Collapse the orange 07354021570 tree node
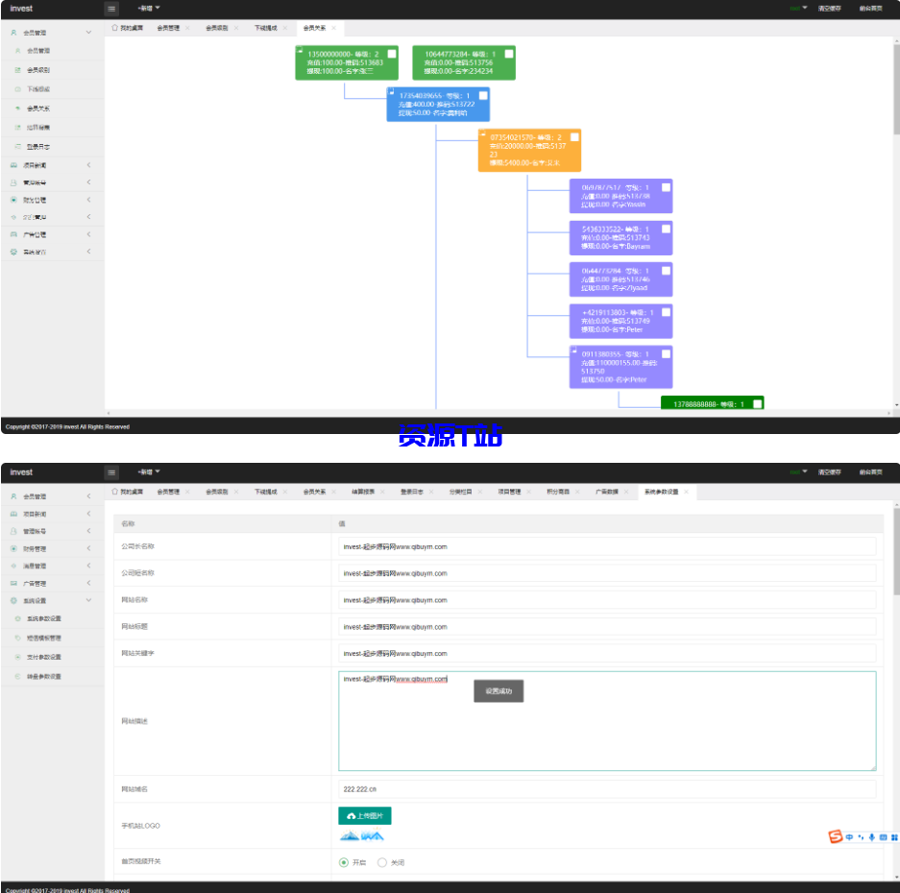This screenshot has height=893, width=900. tap(483, 134)
